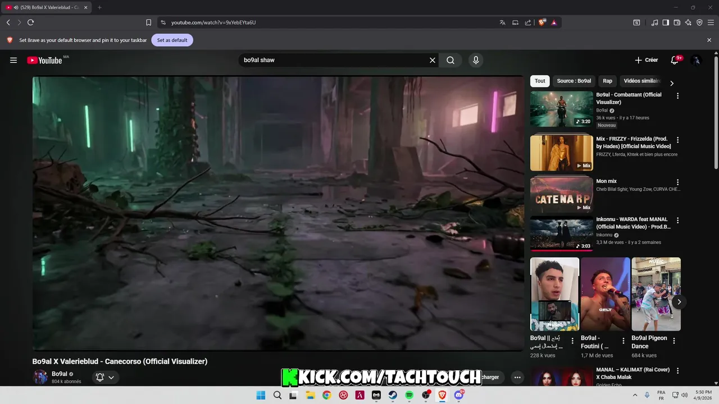The height and width of the screenshot is (404, 719).
Task: Start voice search with the microphone
Action: click(x=476, y=60)
